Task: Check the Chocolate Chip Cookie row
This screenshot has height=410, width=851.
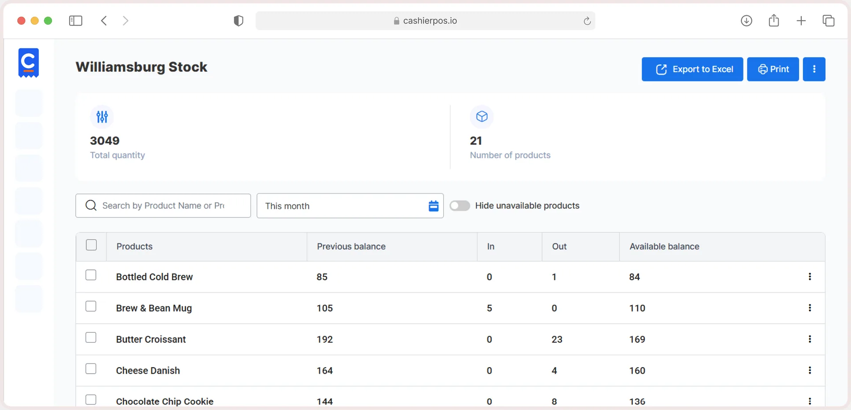Action: [91, 400]
